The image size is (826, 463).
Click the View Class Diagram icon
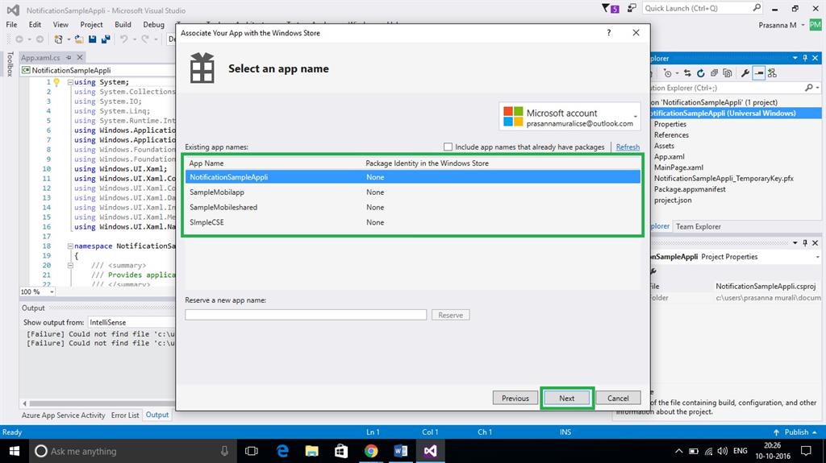point(772,73)
